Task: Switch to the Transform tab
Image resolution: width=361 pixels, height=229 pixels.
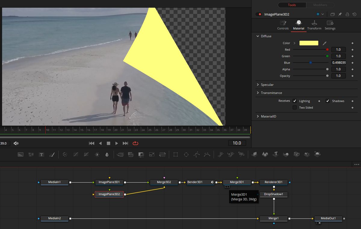Action: tap(314, 25)
